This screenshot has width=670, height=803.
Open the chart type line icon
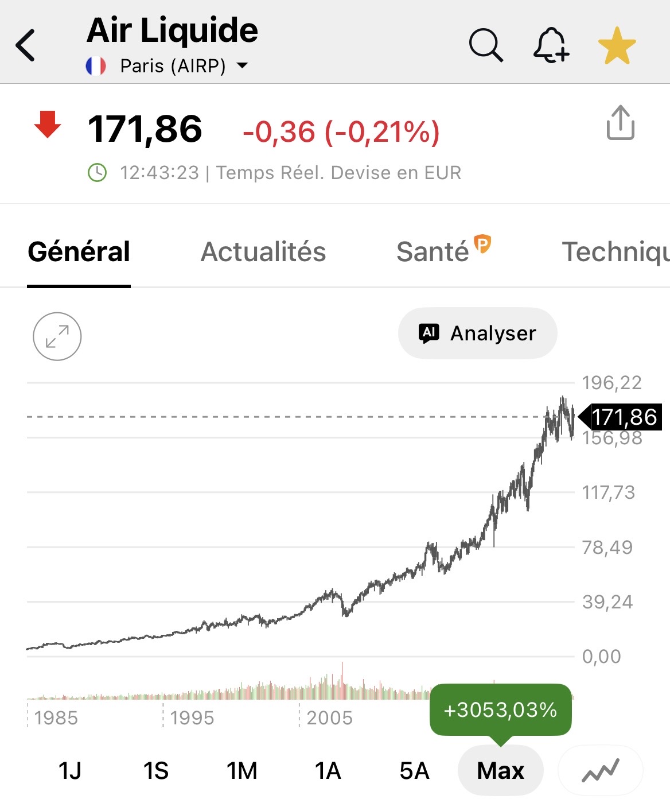click(x=601, y=770)
